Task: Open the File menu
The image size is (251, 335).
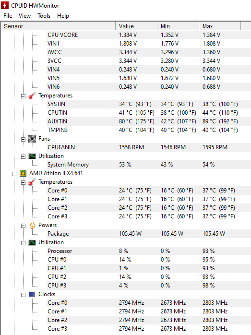Action: pyautogui.click(x=8, y=16)
